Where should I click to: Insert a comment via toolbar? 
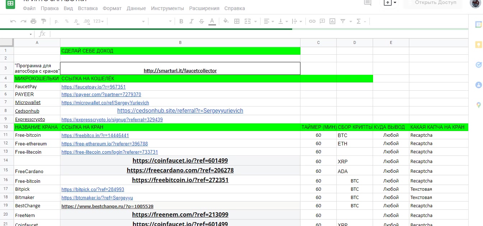pos(322,22)
